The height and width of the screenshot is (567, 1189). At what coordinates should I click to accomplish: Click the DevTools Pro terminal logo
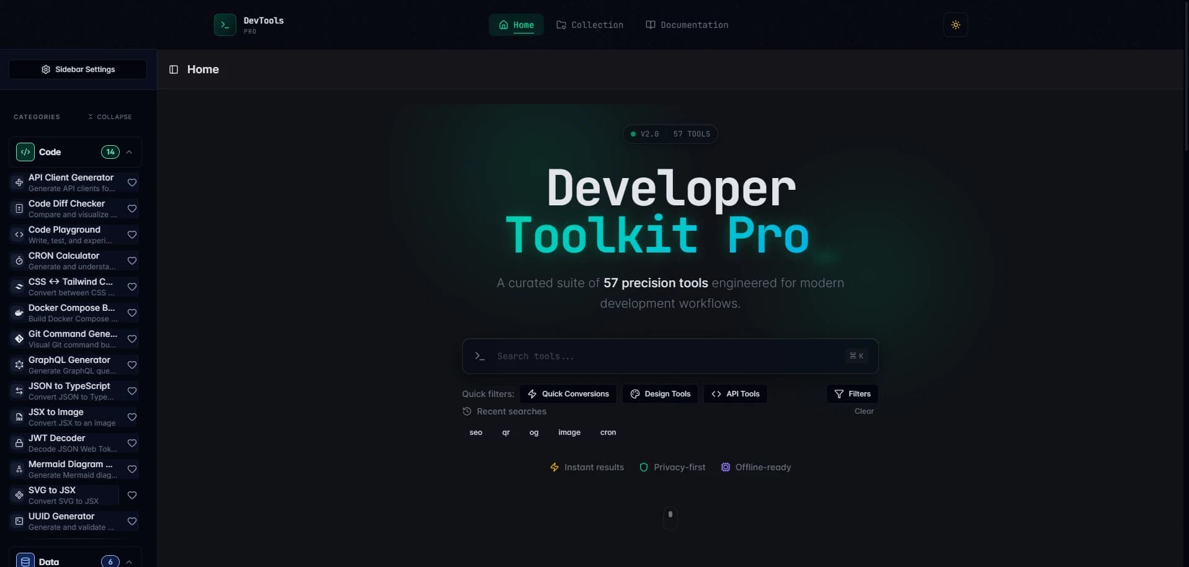[225, 25]
